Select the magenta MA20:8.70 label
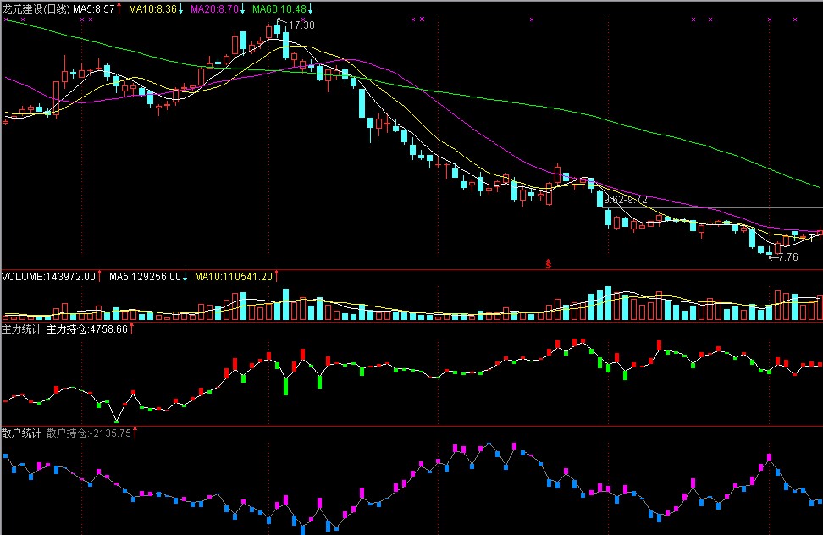The image size is (823, 535). pyautogui.click(x=215, y=8)
